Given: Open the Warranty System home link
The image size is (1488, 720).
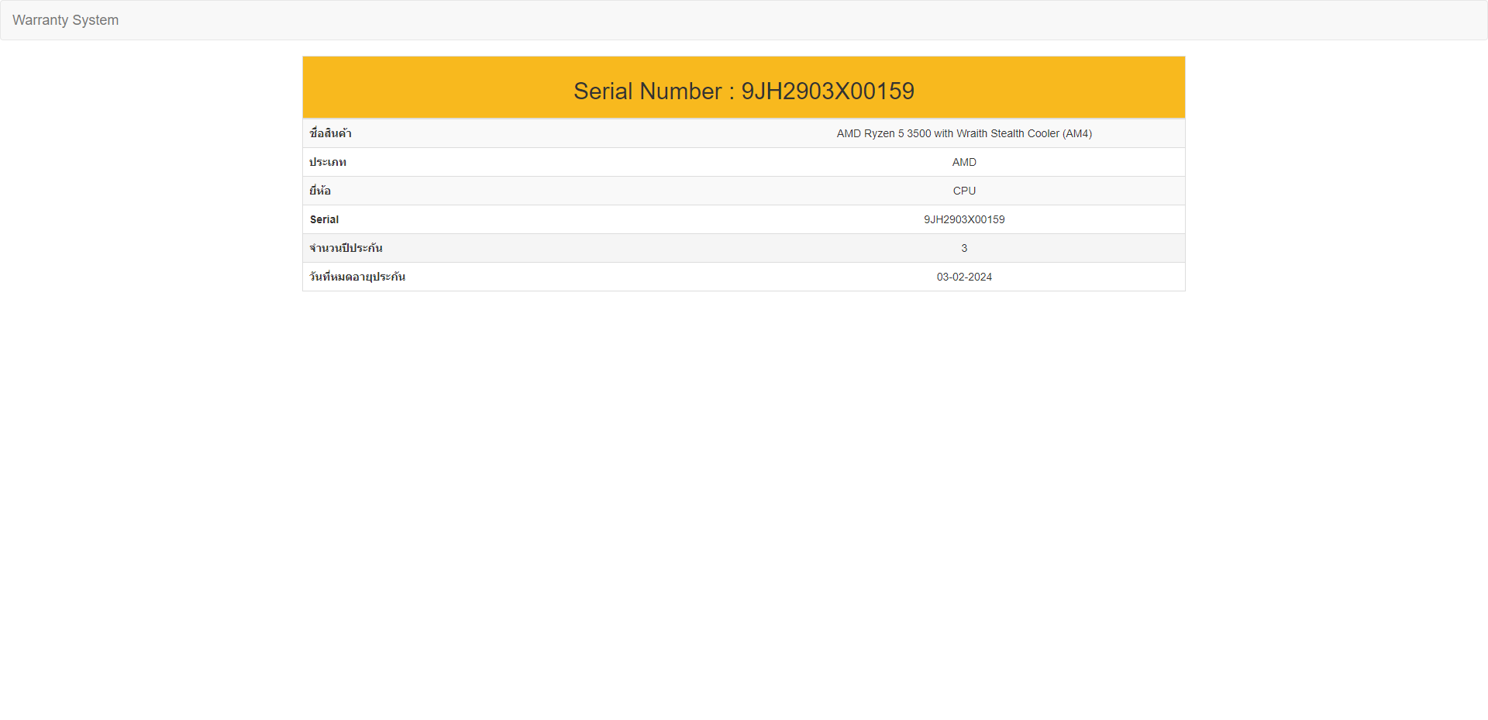Looking at the screenshot, I should [65, 20].
